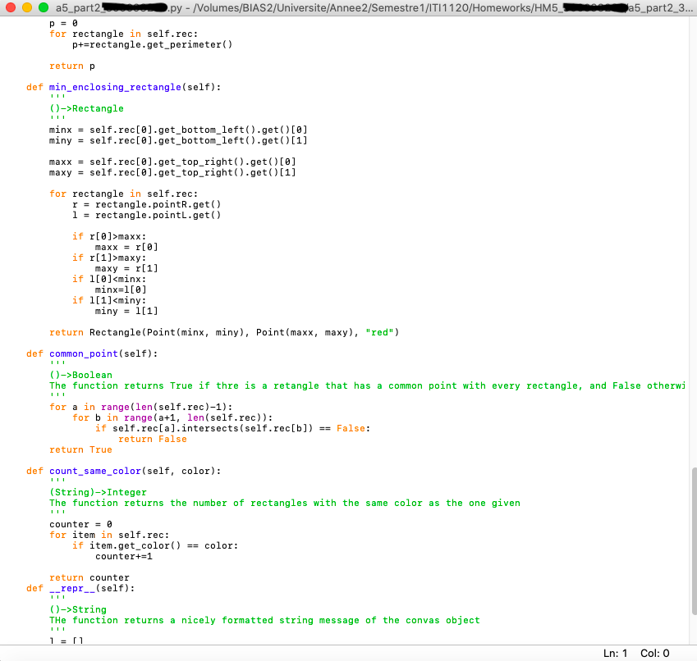Click the 'Col: 0' status indicator
697x661 pixels.
(x=655, y=653)
